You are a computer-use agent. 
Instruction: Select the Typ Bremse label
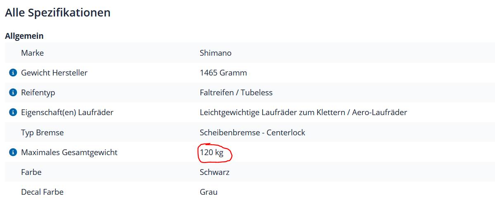(x=42, y=133)
